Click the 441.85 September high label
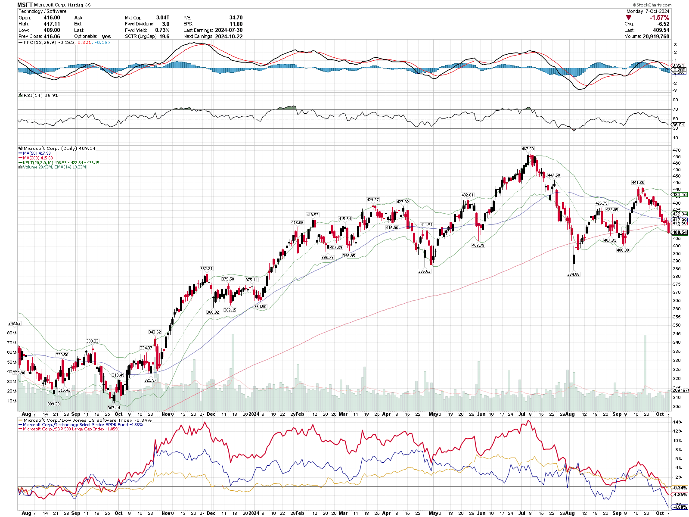689x517 pixels. coord(638,183)
